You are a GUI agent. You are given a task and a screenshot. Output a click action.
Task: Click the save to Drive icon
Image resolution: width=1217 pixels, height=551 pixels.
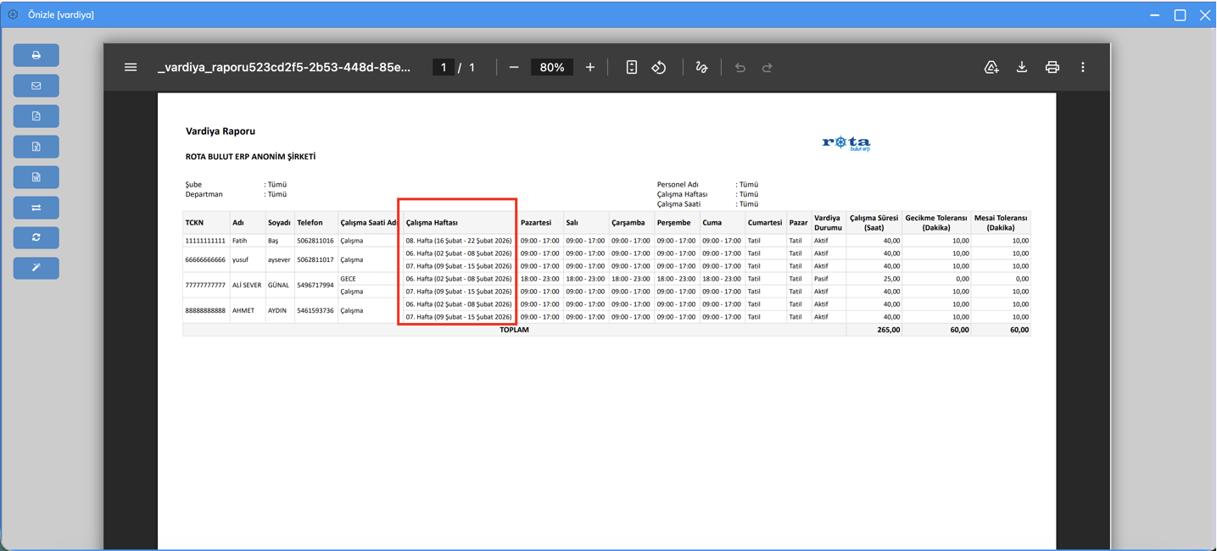pos(991,67)
